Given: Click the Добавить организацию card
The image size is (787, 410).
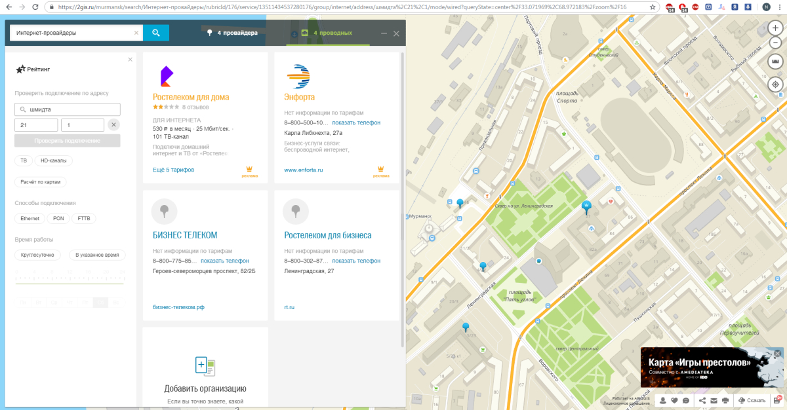Looking at the screenshot, I should 205,368.
